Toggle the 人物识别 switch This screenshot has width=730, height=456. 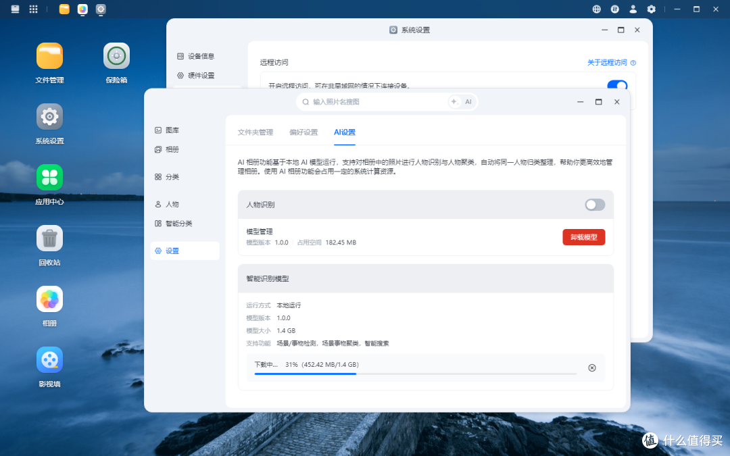pyautogui.click(x=595, y=205)
